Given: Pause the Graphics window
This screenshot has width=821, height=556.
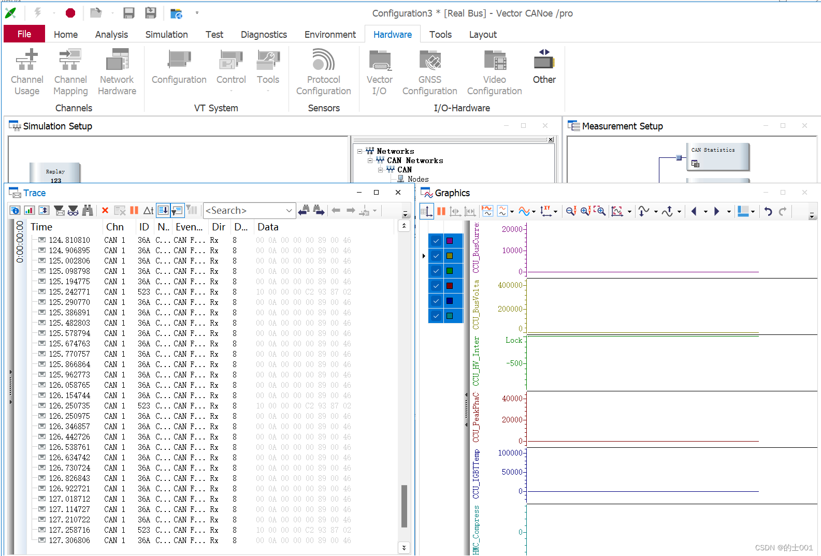Looking at the screenshot, I should 441,211.
